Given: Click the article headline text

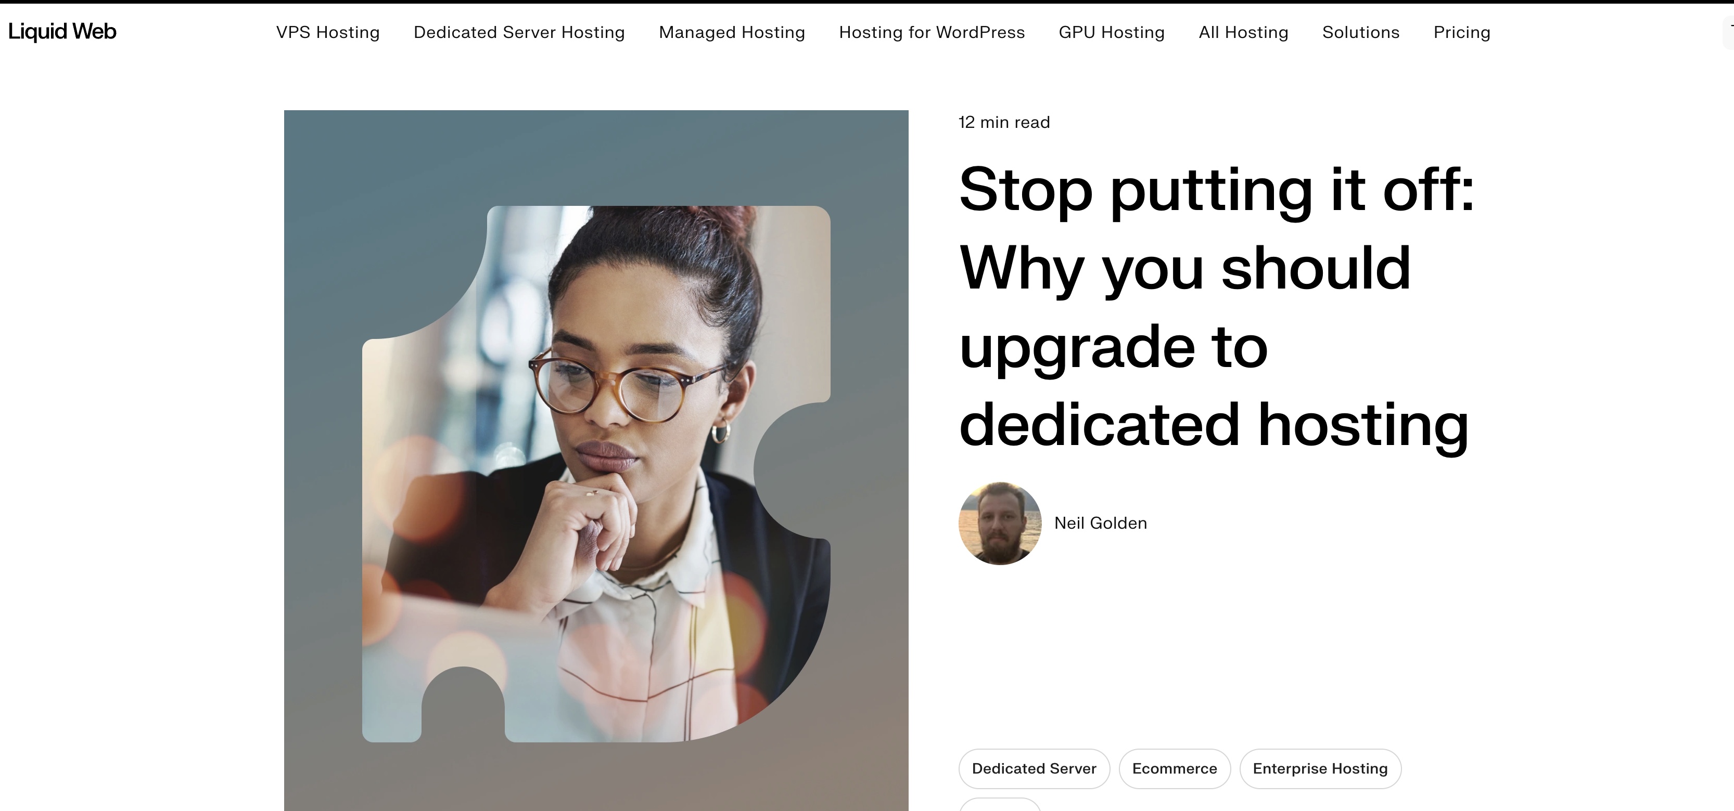Looking at the screenshot, I should pyautogui.click(x=1216, y=307).
